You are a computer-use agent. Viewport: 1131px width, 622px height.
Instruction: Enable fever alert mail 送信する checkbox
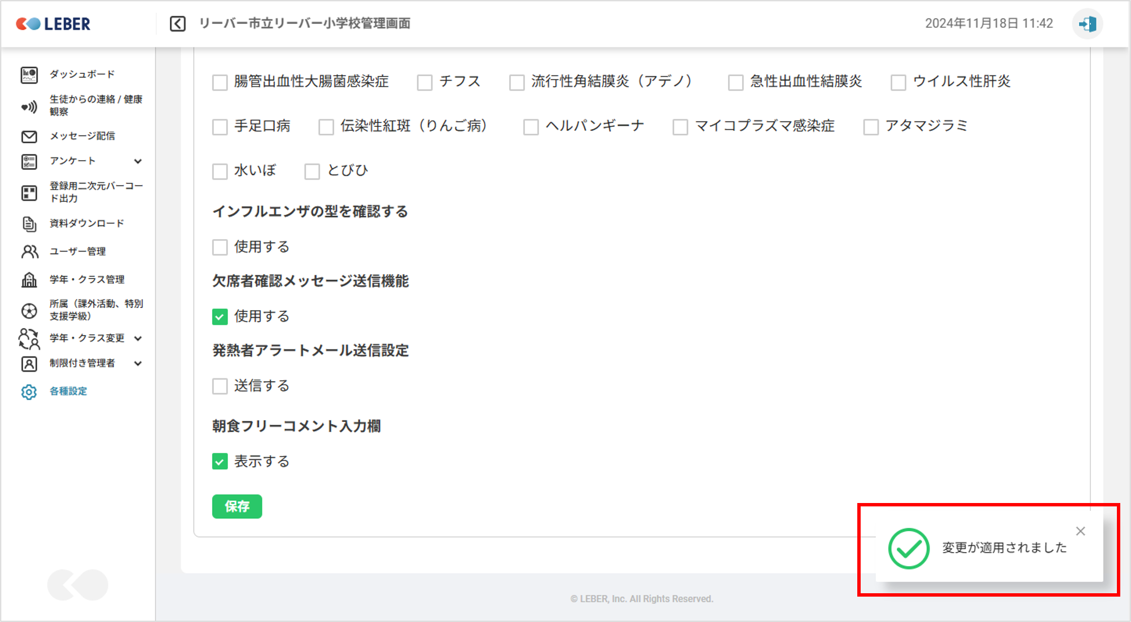click(220, 386)
